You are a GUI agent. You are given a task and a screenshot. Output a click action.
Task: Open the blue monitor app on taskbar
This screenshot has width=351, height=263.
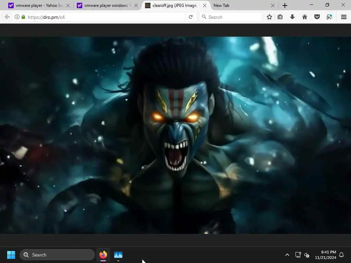(118, 255)
